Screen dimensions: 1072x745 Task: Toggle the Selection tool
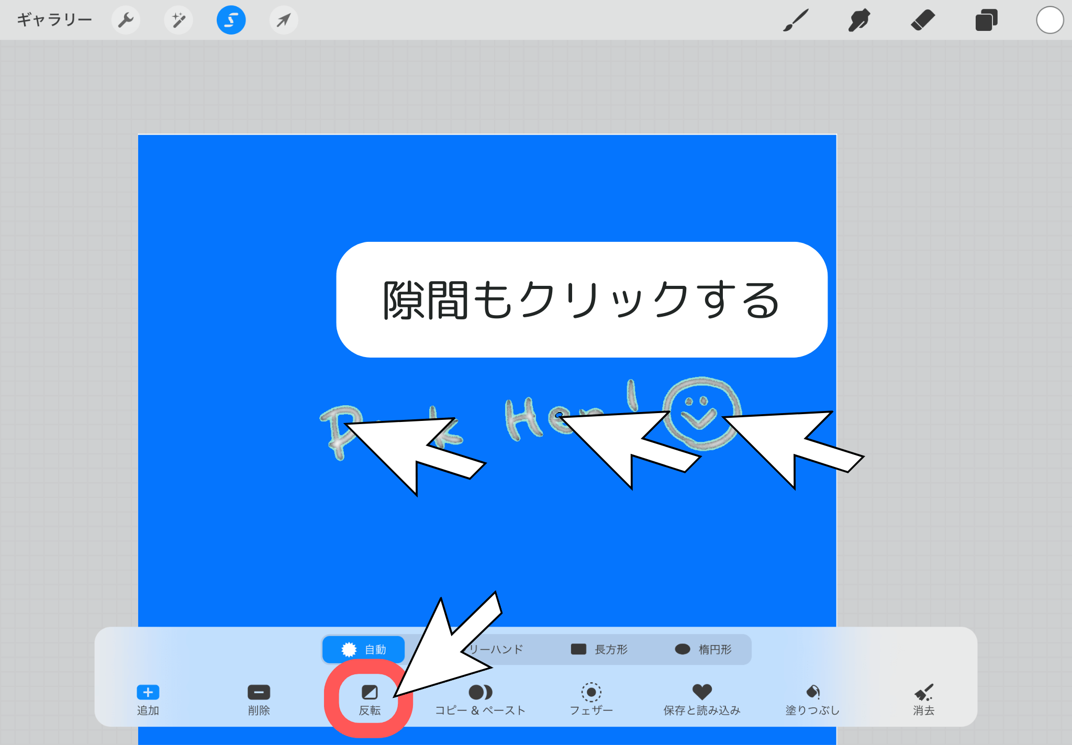[x=231, y=20]
